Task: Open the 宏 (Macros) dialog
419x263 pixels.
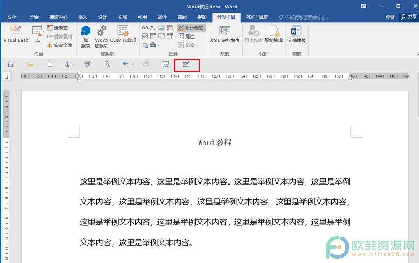Action: (x=38, y=34)
